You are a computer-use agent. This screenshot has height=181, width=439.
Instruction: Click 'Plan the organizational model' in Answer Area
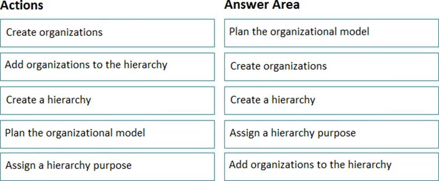pos(331,32)
